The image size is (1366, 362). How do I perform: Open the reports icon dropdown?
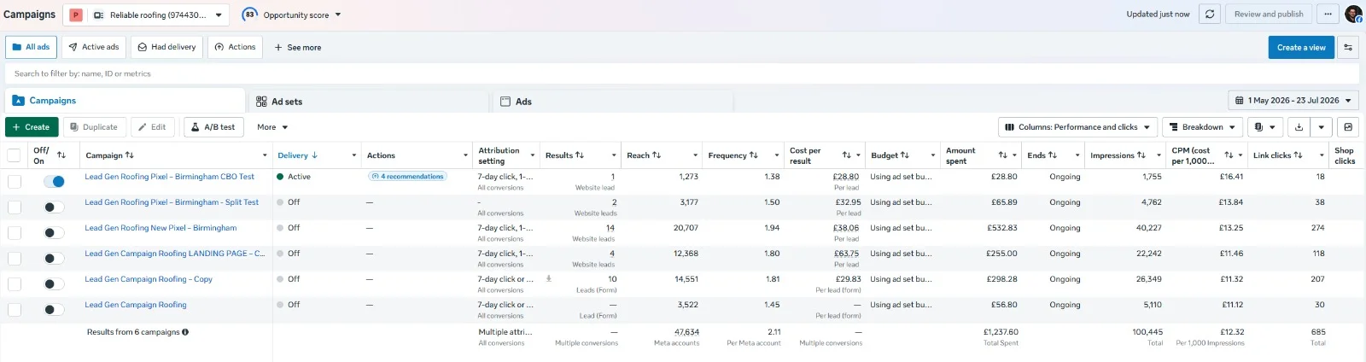1264,127
